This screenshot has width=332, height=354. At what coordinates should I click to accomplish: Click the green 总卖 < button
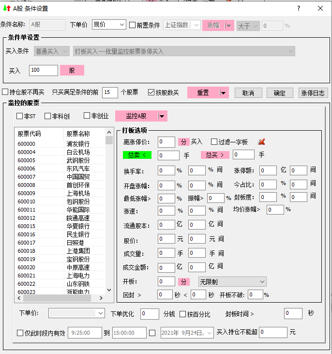(x=136, y=155)
